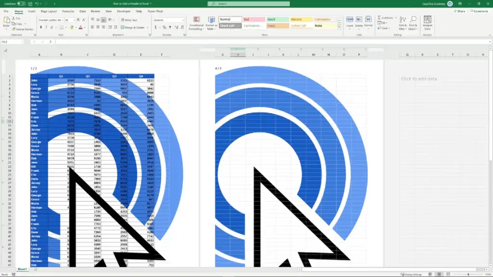The width and height of the screenshot is (493, 277).
Task: Toggle Middle Align icon
Action: coord(98,20)
